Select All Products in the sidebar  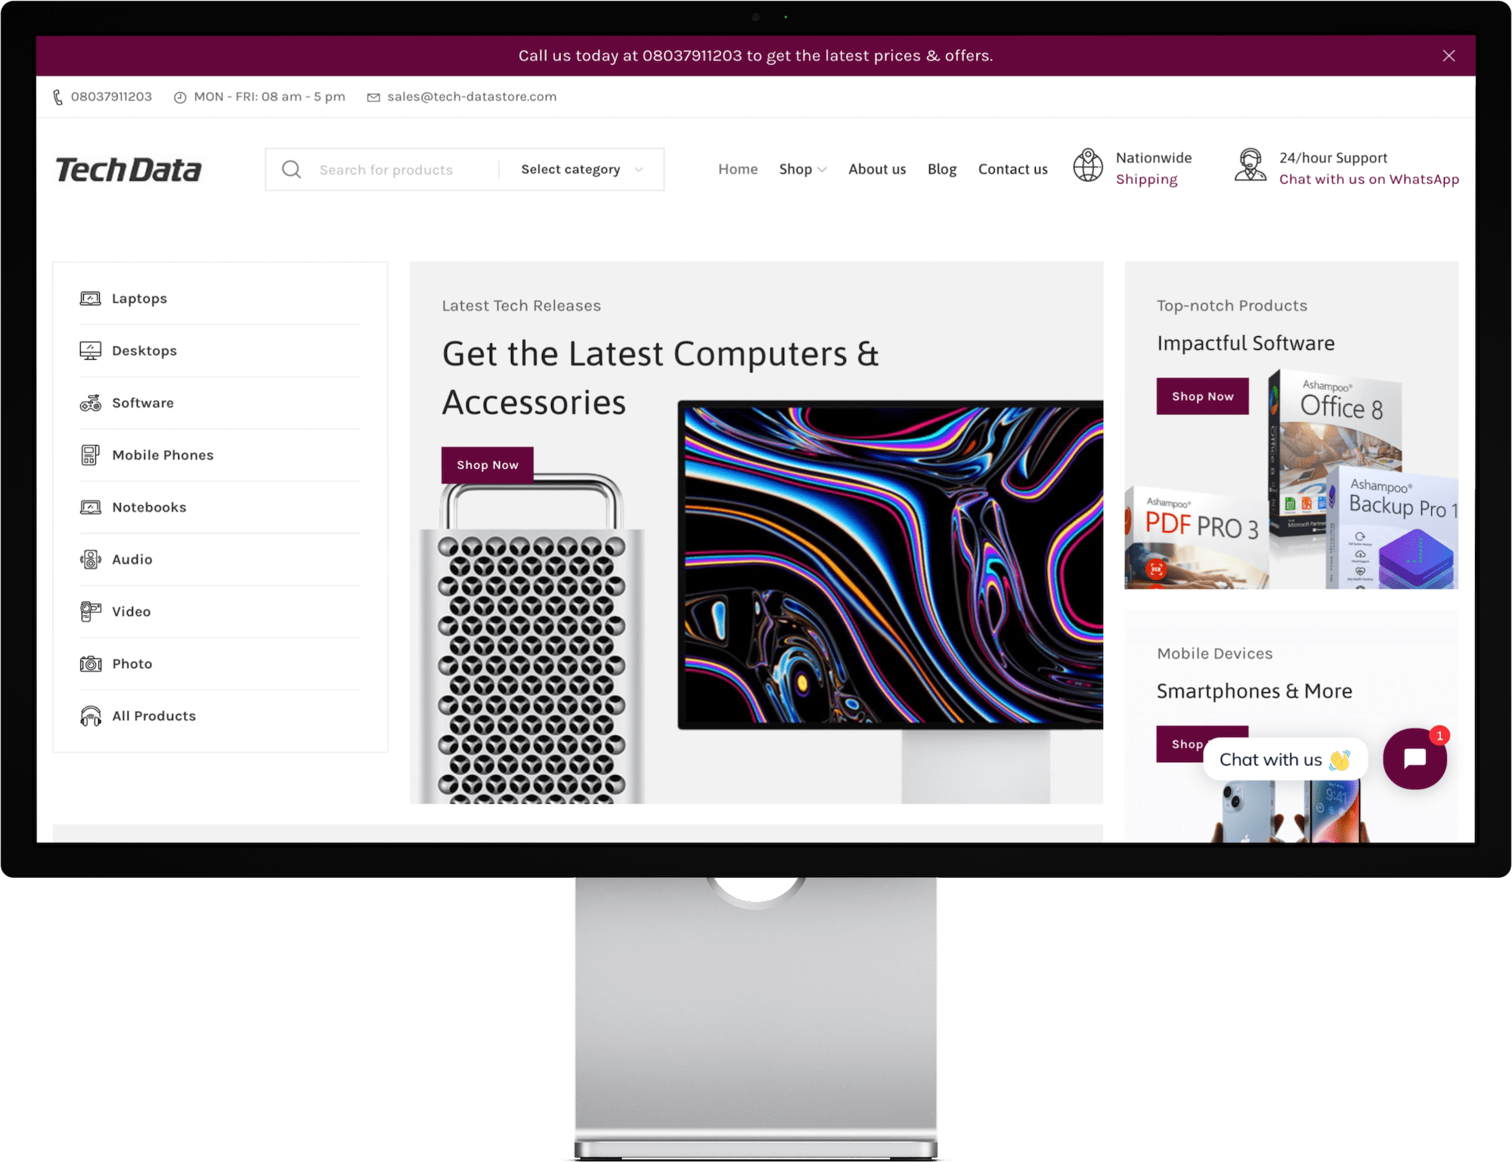153,715
